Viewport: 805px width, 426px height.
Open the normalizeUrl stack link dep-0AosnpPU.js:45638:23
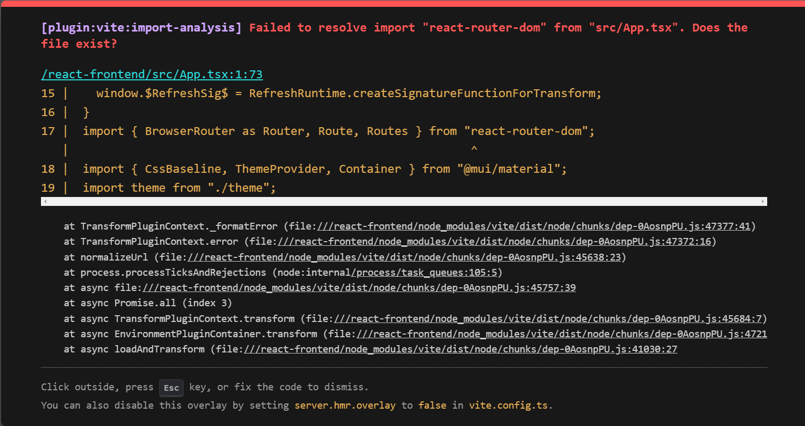point(403,257)
